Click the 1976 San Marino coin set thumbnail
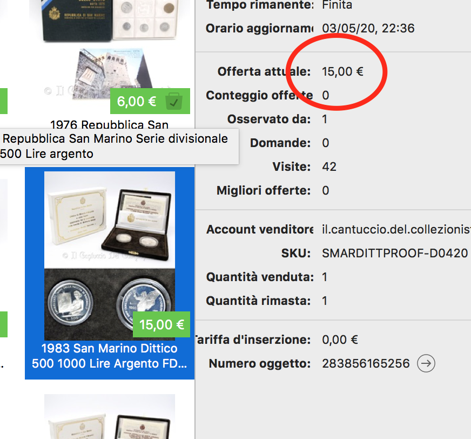This screenshot has width=471, height=439. point(110,20)
